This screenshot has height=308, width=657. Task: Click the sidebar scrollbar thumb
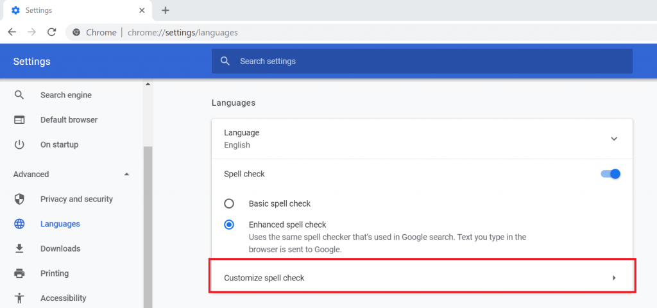(148, 227)
